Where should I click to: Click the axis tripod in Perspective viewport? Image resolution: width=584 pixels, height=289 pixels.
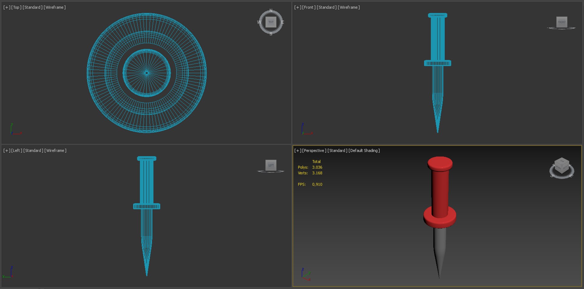pos(306,274)
